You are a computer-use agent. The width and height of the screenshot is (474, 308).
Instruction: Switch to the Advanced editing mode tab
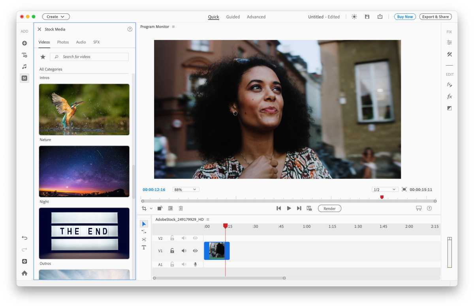coord(256,17)
